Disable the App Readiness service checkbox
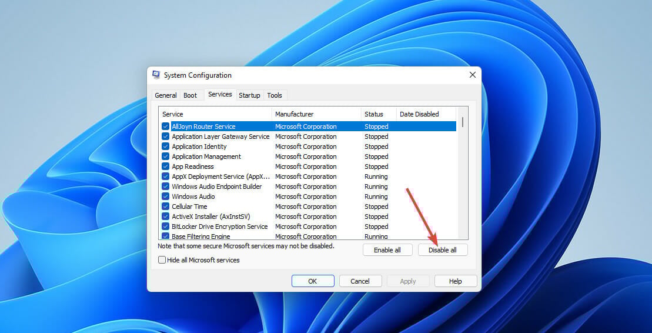 pyautogui.click(x=165, y=166)
